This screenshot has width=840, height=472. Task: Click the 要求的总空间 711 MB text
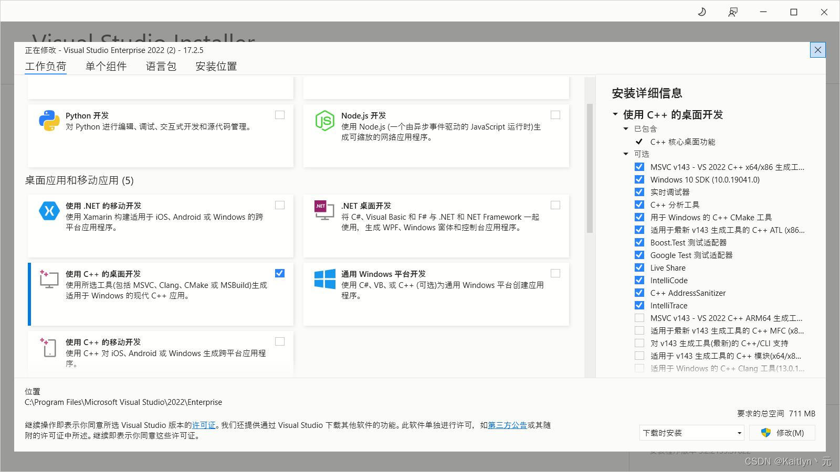(776, 414)
